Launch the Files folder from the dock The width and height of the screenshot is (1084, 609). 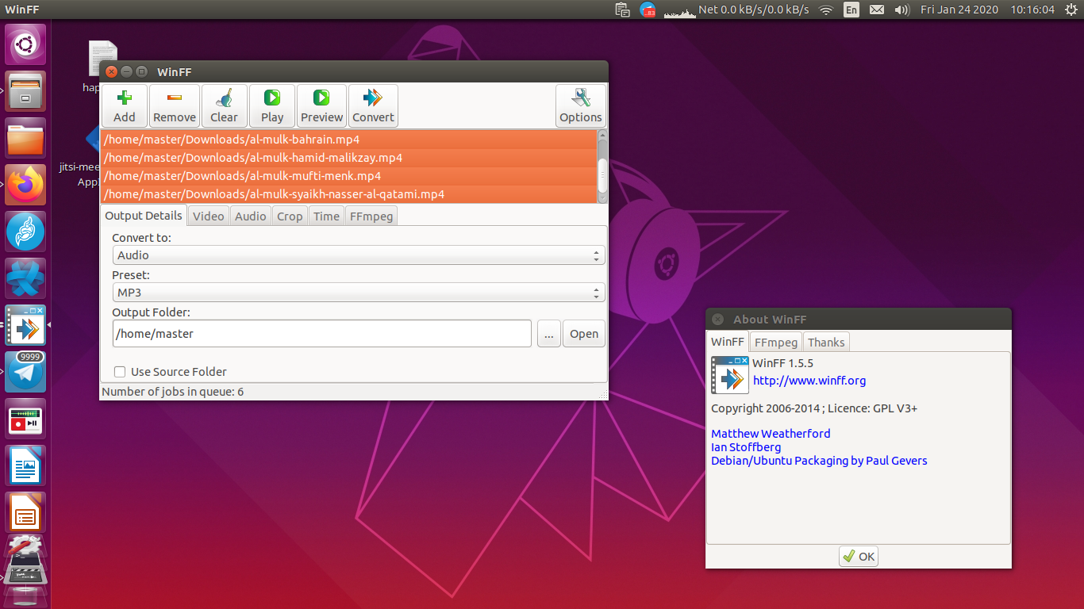pos(25,138)
